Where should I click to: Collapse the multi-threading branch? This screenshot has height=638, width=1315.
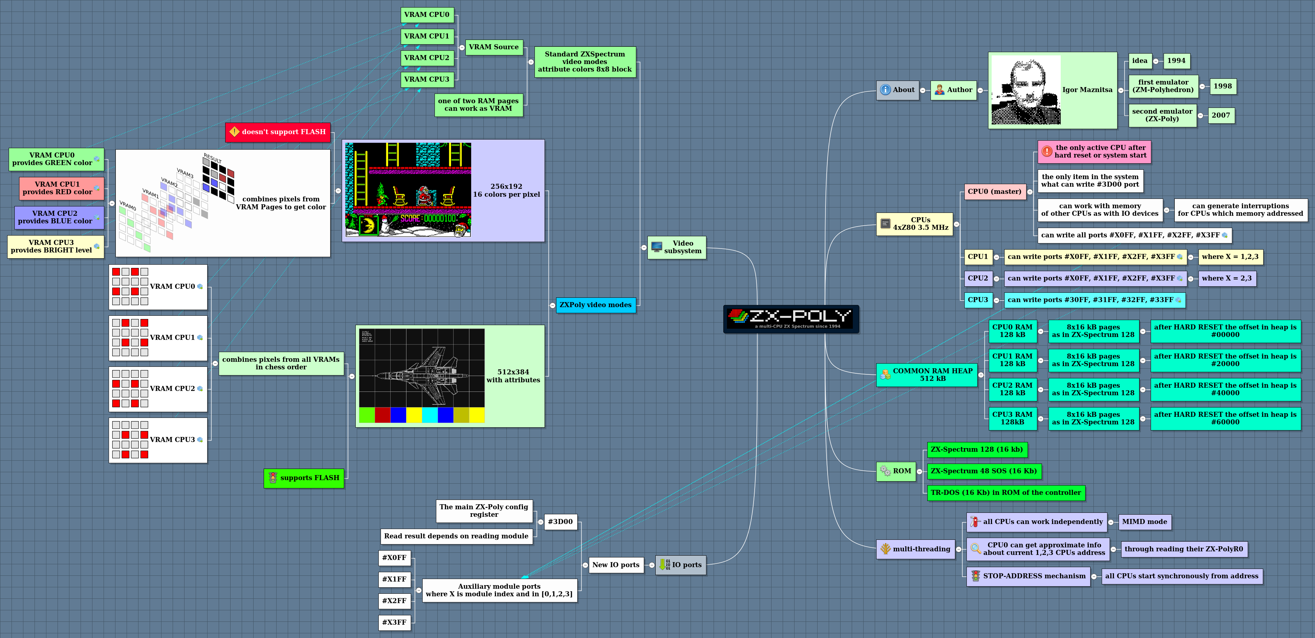(958, 550)
